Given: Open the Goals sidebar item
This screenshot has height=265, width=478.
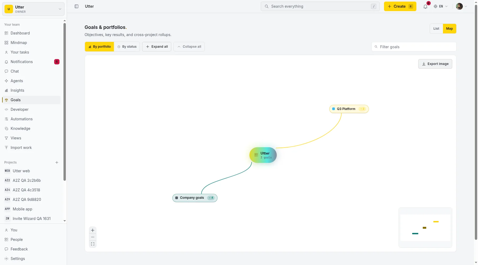Looking at the screenshot, I should coord(31,100).
